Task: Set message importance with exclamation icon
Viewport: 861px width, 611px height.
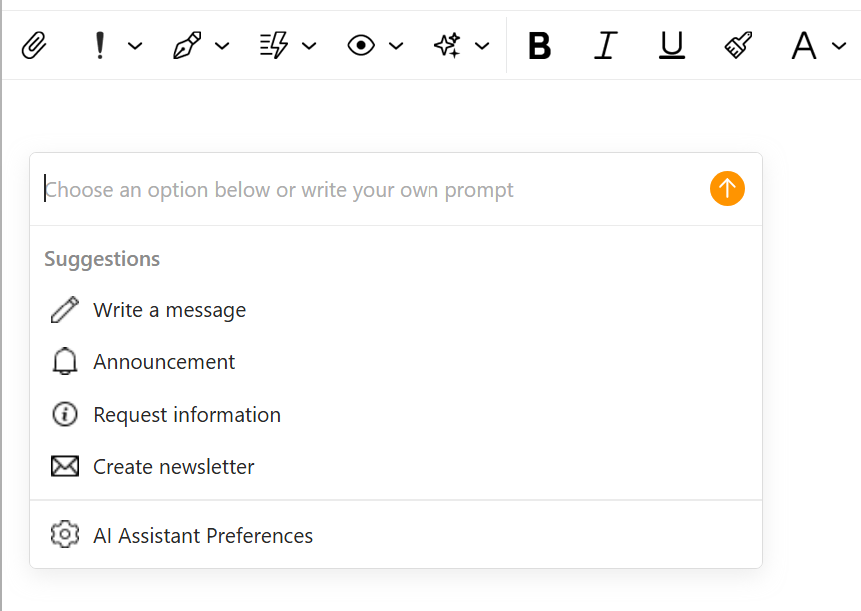Action: pos(100,45)
